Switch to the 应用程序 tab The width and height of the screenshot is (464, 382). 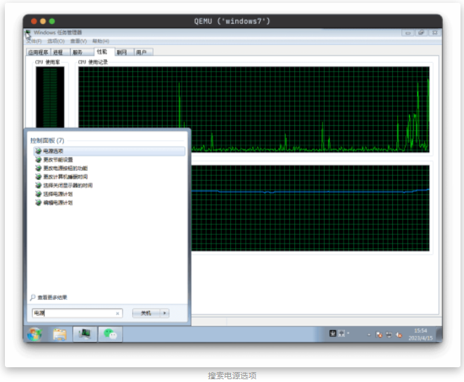pos(37,52)
